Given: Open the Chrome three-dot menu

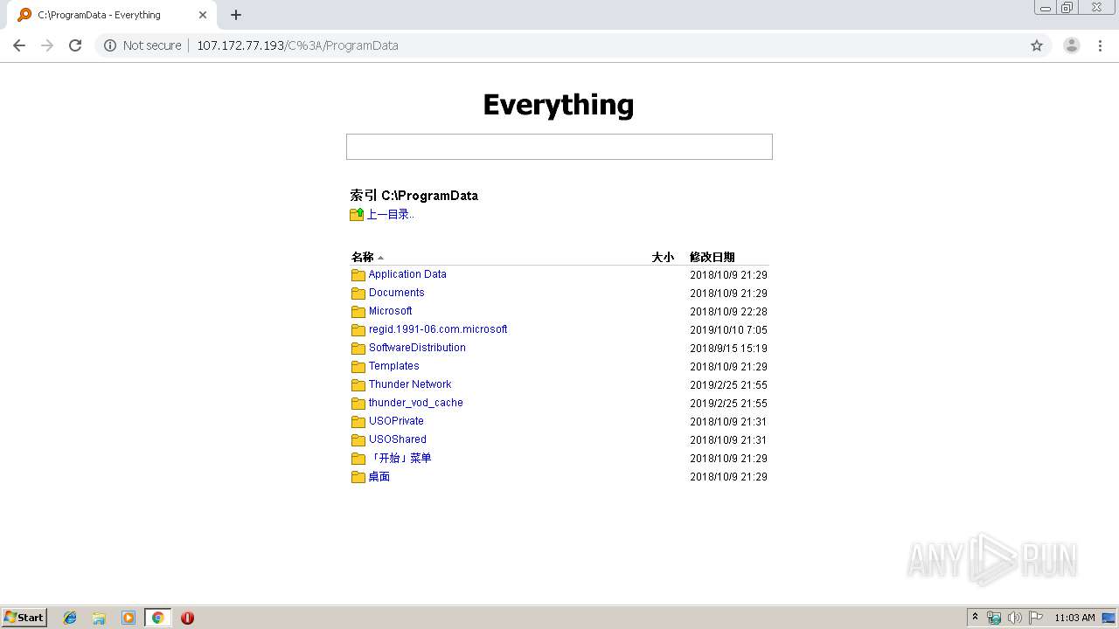Looking at the screenshot, I should point(1101,45).
